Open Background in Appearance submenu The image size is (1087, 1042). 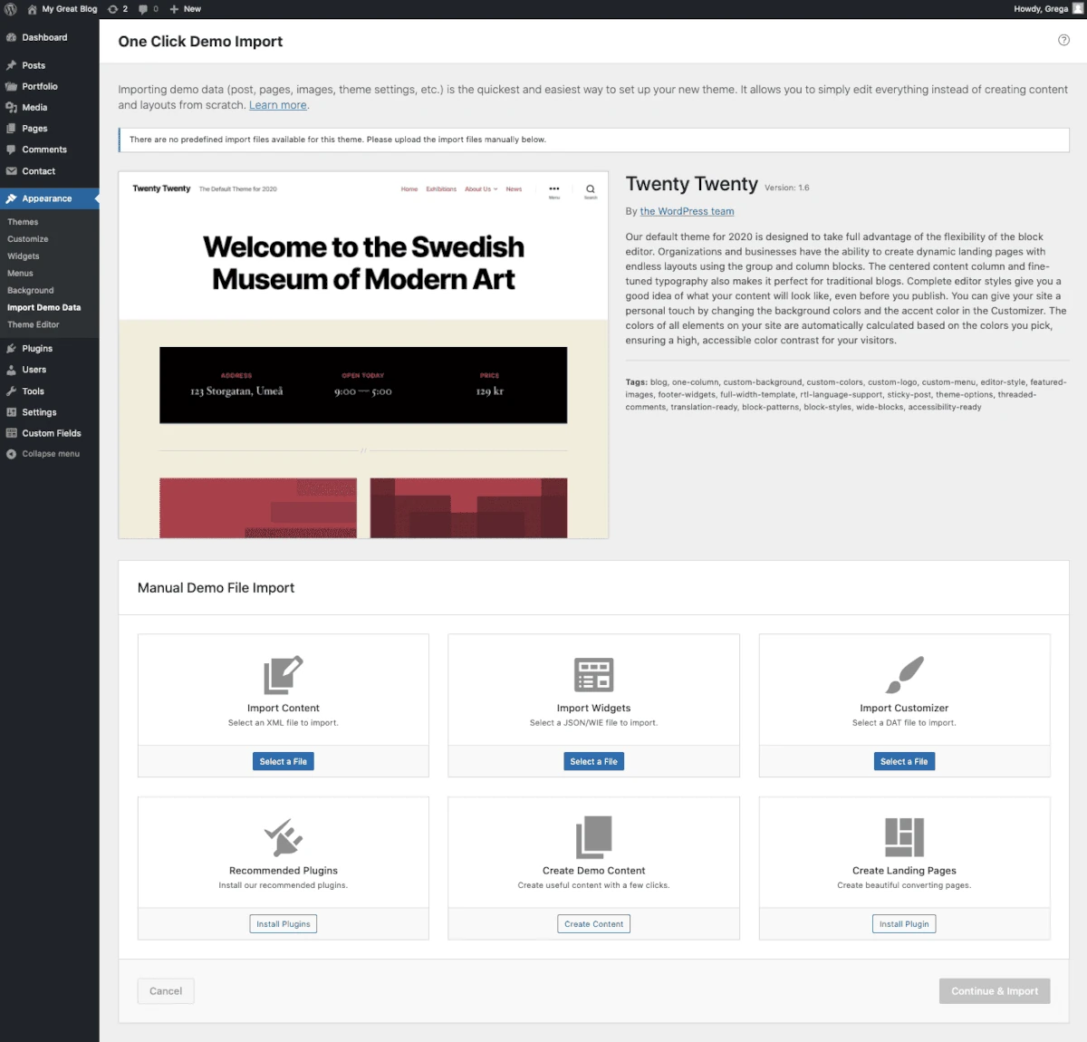click(x=31, y=291)
